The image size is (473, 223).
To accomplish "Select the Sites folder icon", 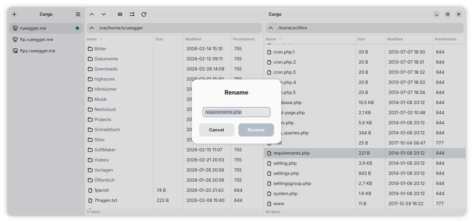I will [90, 140].
